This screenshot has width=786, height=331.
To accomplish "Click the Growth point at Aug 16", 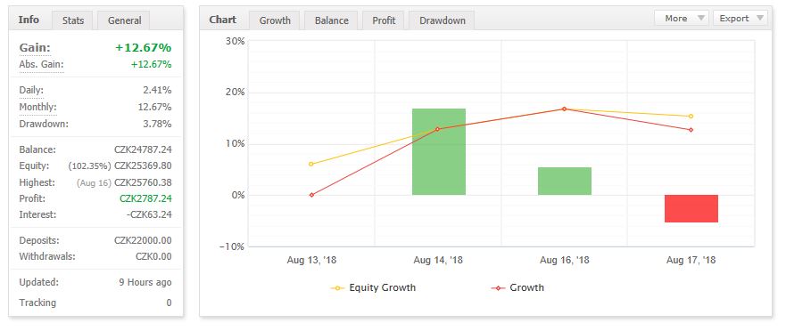I will [x=565, y=109].
